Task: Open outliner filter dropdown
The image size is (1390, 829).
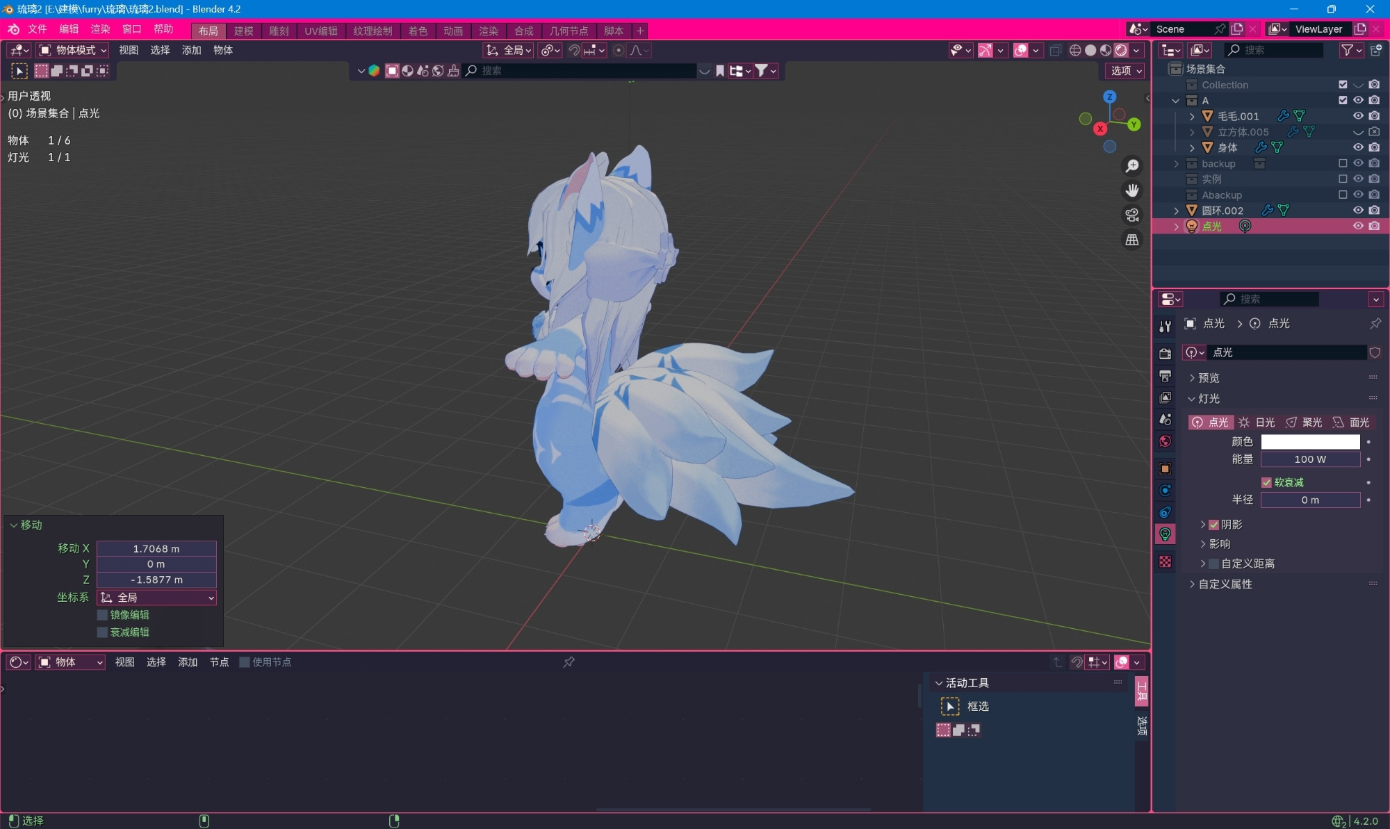Action: 1352,50
